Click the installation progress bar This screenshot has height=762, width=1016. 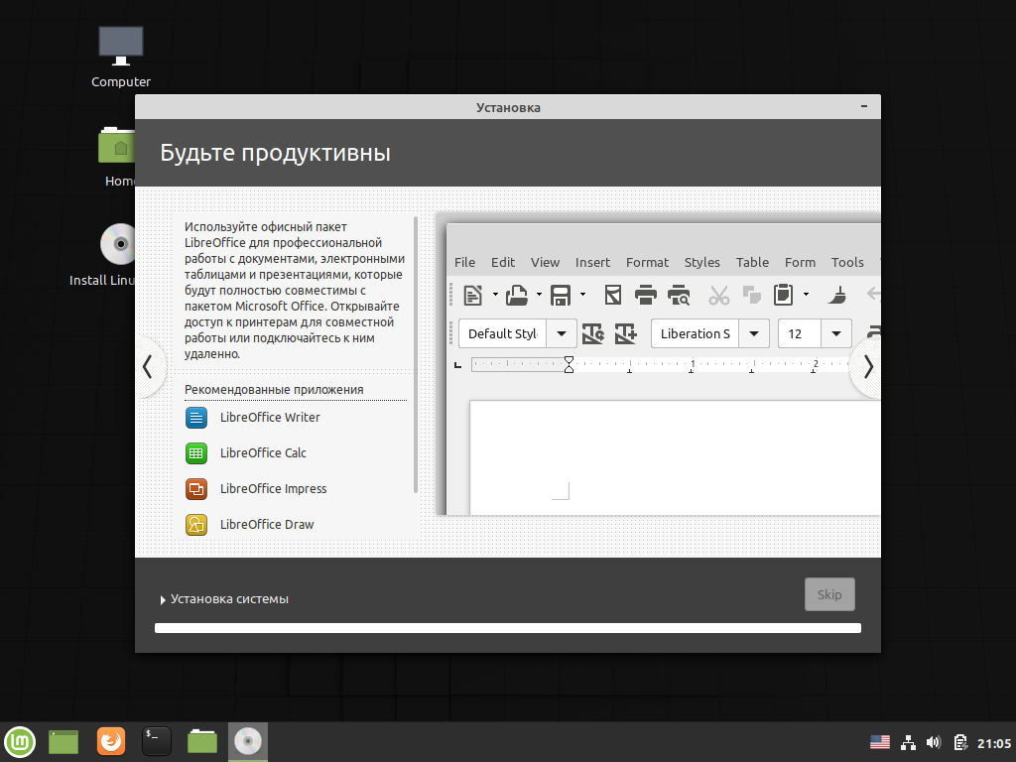coord(508,628)
